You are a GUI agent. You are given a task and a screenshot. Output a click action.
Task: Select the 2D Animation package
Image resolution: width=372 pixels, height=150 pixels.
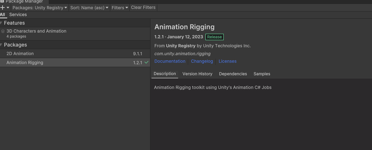(x=75, y=54)
